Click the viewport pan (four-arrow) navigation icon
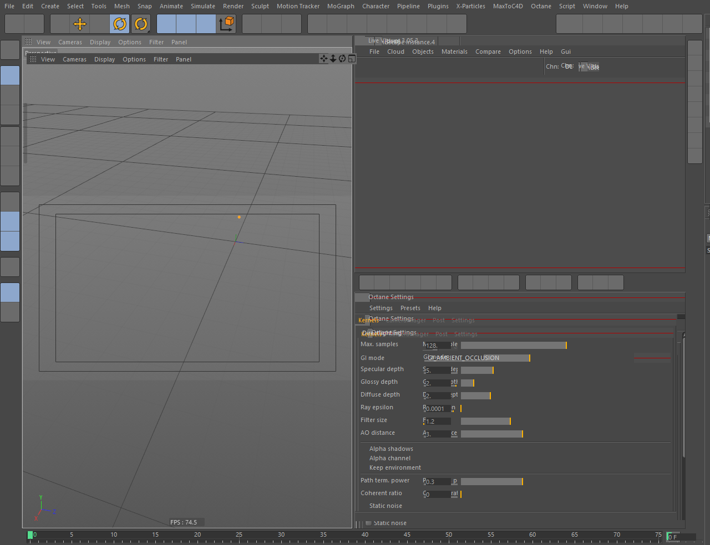The image size is (710, 545). [x=324, y=59]
